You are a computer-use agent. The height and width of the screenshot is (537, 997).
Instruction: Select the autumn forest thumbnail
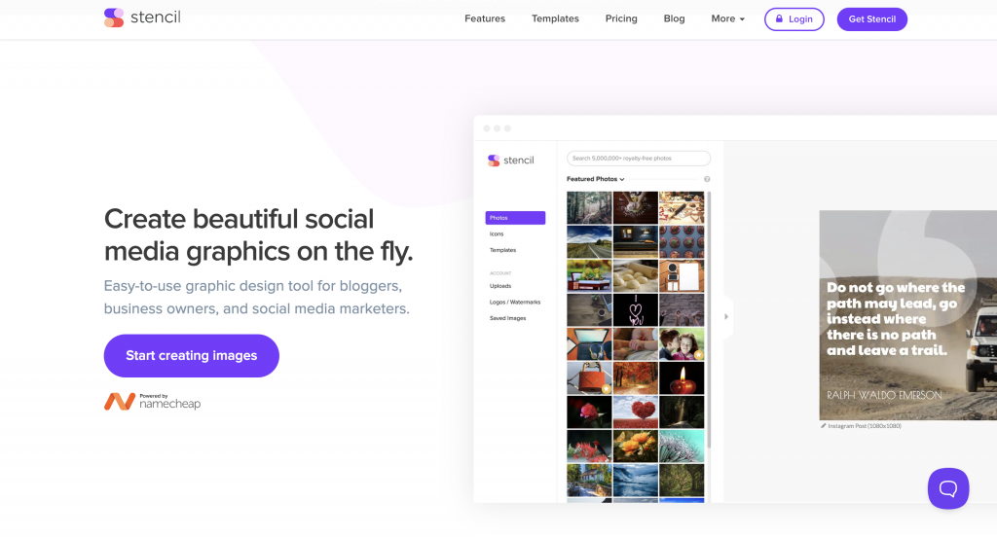[635, 378]
